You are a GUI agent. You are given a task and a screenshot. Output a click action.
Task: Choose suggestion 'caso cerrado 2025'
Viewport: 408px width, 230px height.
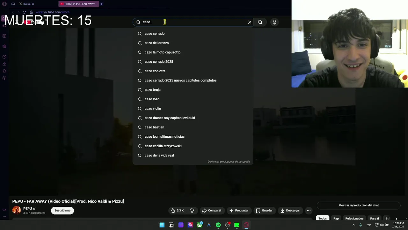[x=193, y=62]
